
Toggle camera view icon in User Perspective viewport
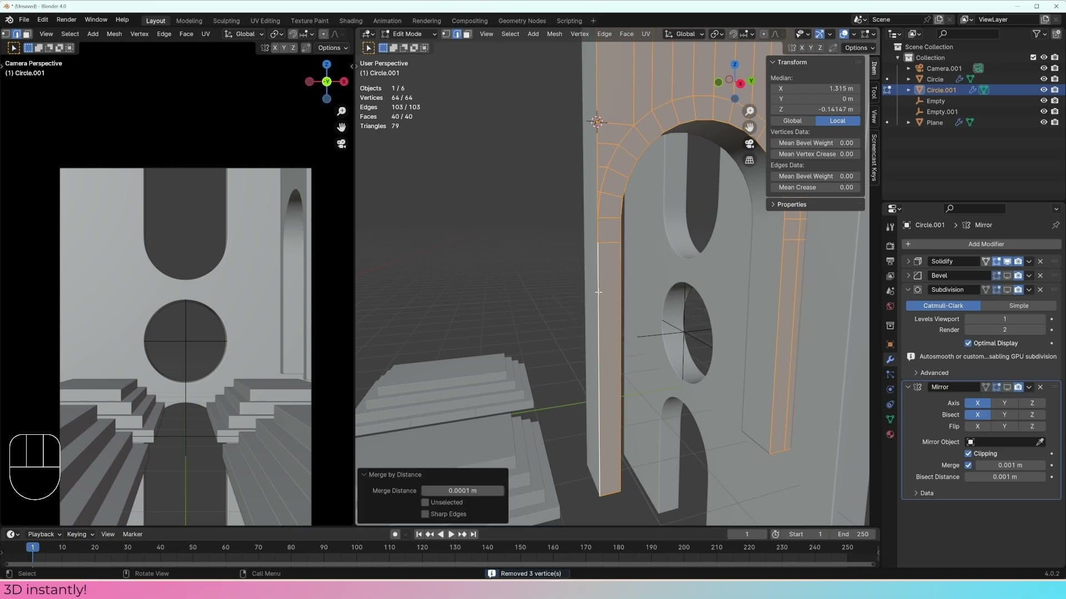point(750,144)
